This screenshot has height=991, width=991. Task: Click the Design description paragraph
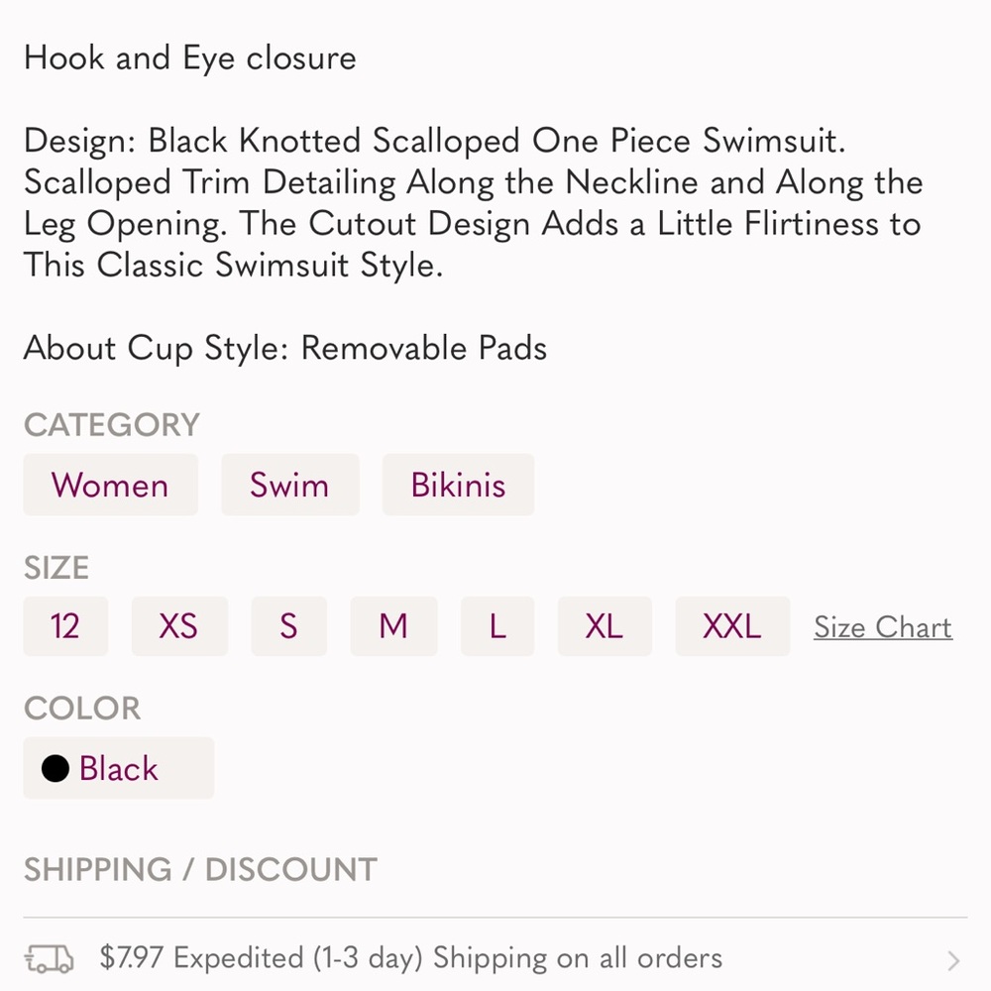473,203
